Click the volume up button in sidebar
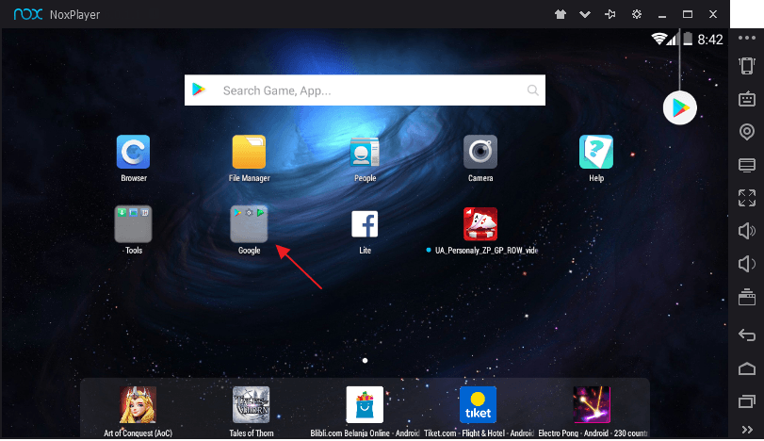Screen dimensions: 764x441 746,231
